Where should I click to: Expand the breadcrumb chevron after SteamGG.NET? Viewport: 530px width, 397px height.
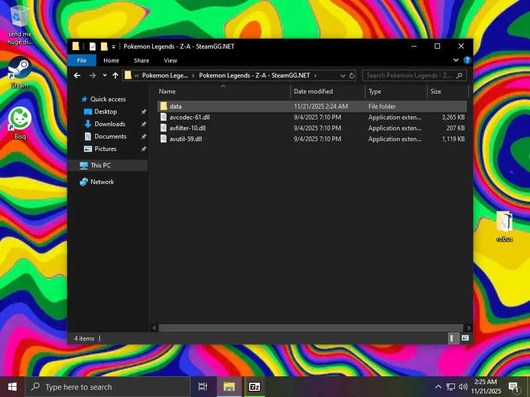(x=315, y=75)
